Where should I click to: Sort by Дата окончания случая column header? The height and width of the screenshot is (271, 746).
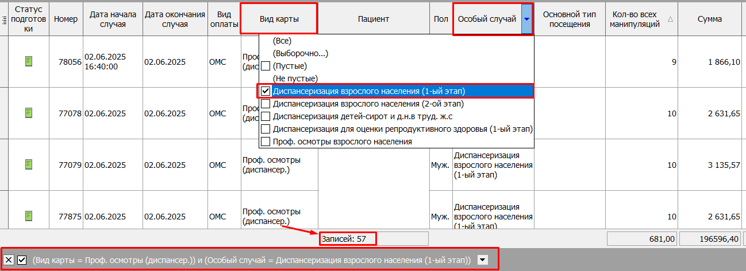[174, 19]
